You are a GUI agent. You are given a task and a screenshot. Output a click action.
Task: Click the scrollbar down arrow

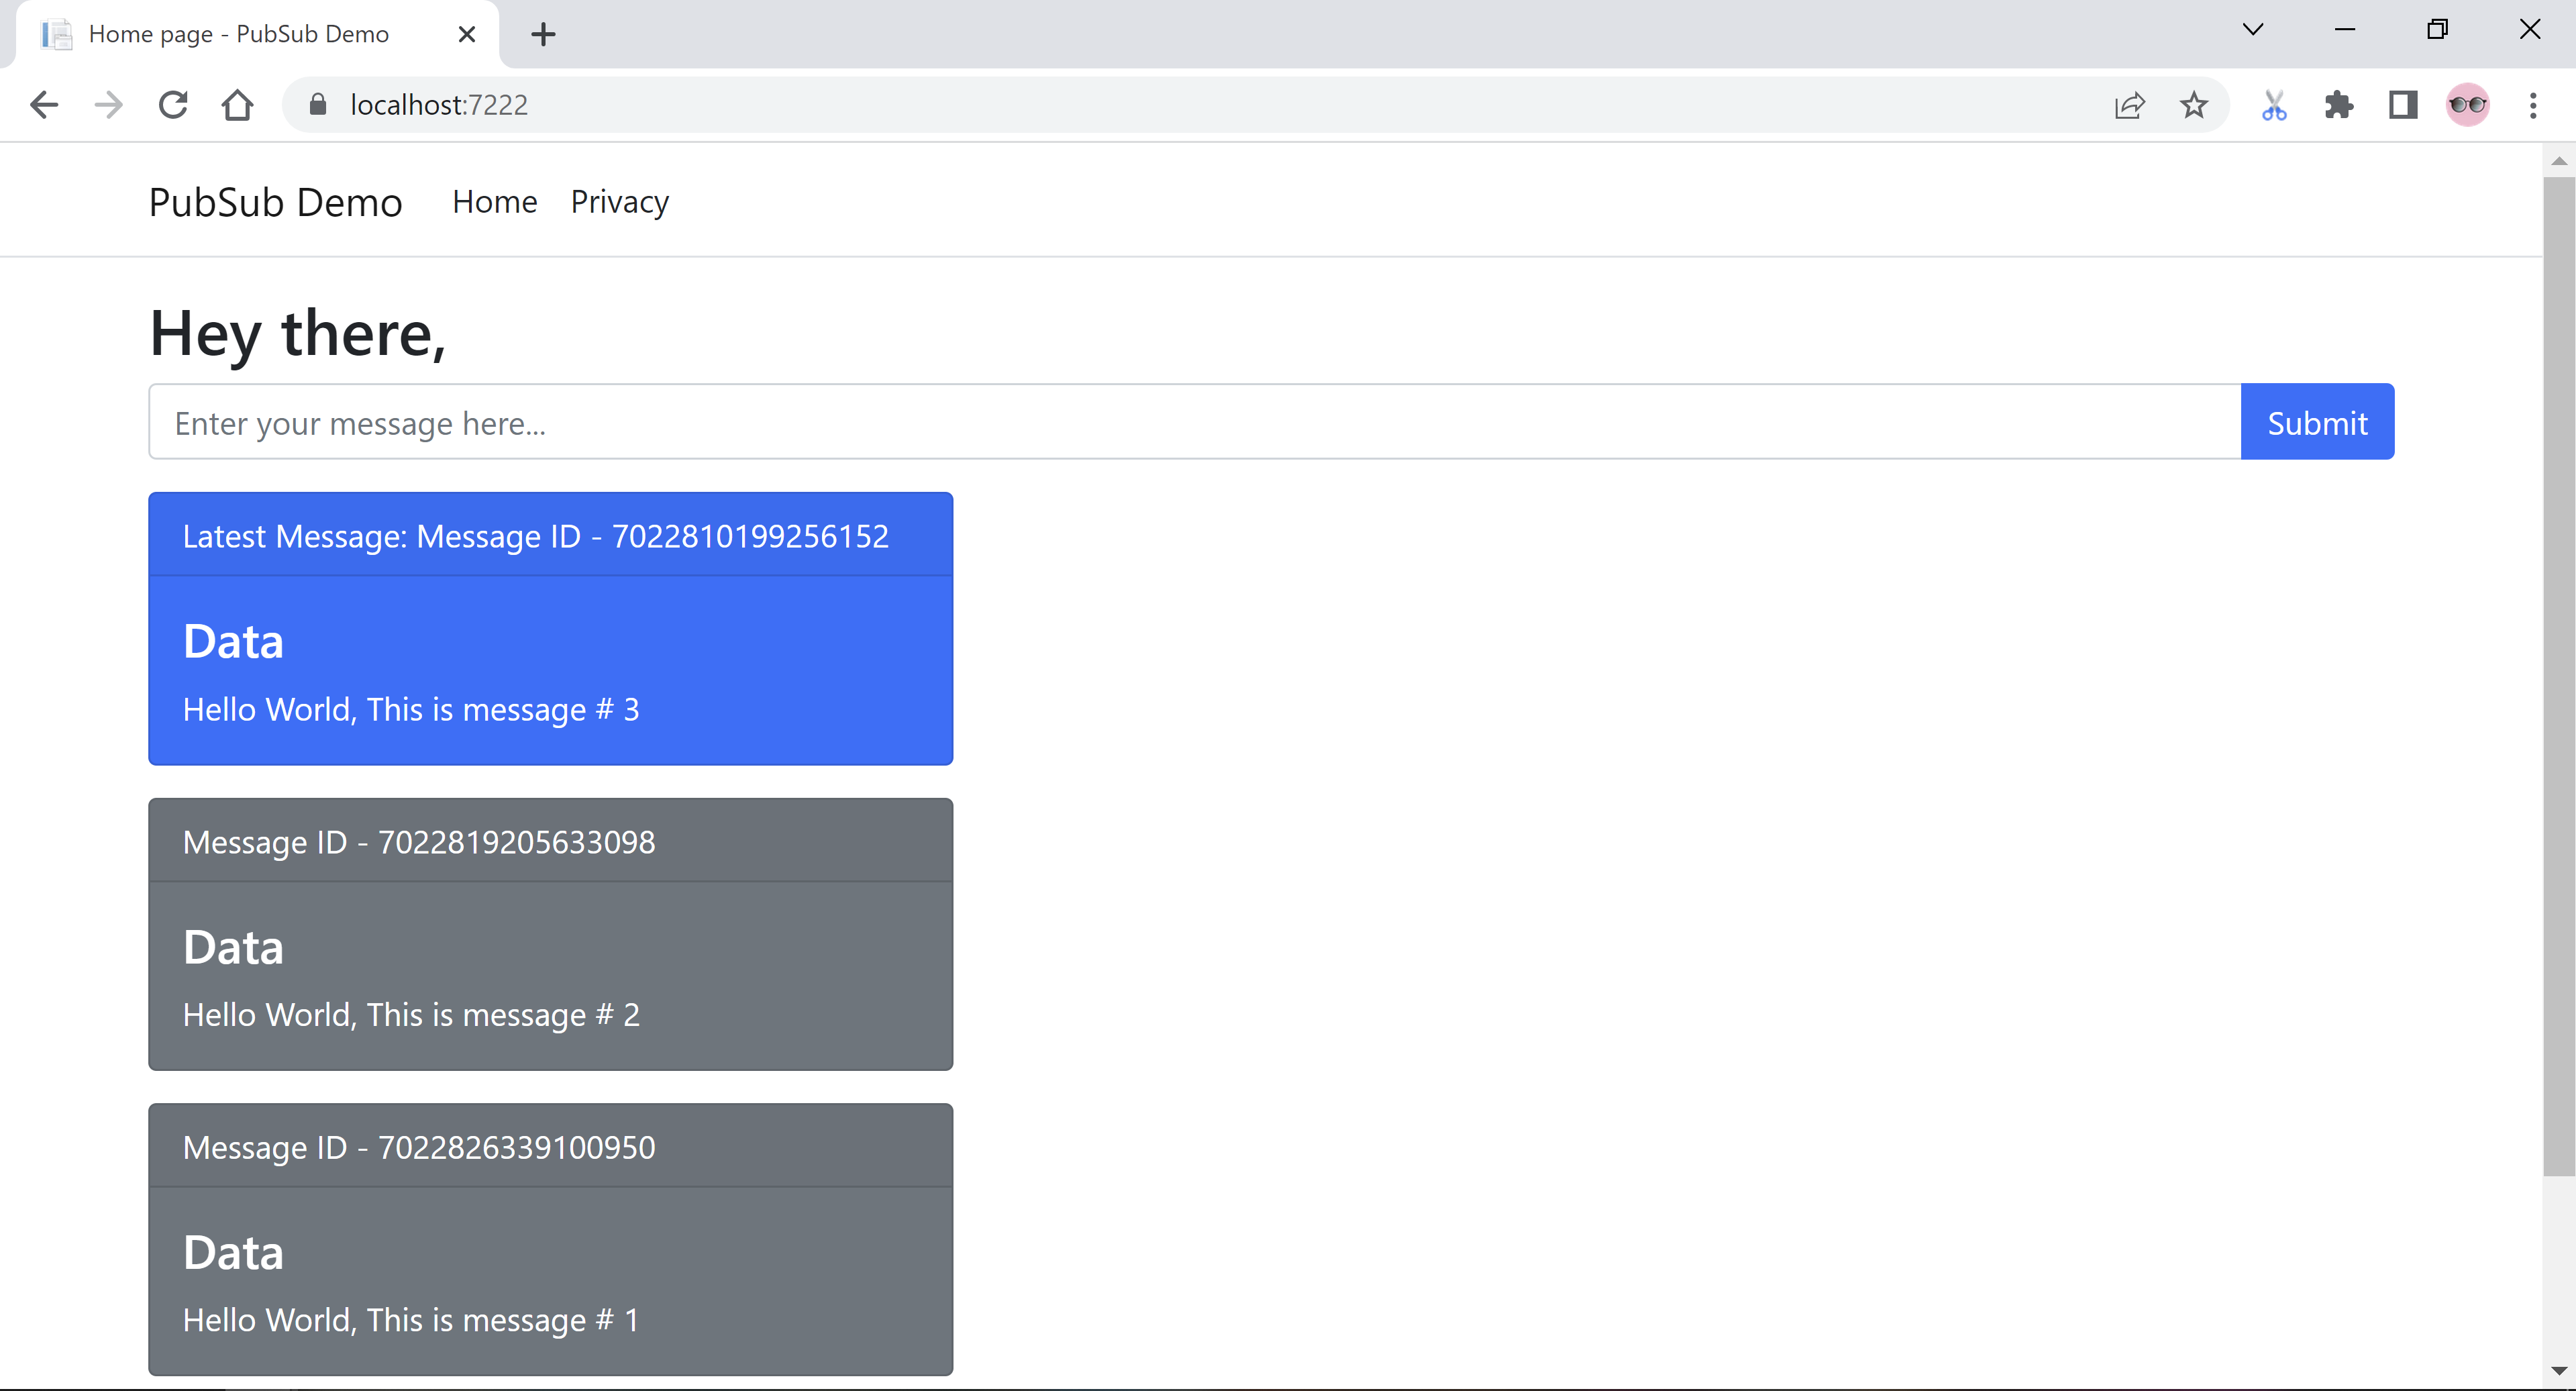coord(2559,1370)
